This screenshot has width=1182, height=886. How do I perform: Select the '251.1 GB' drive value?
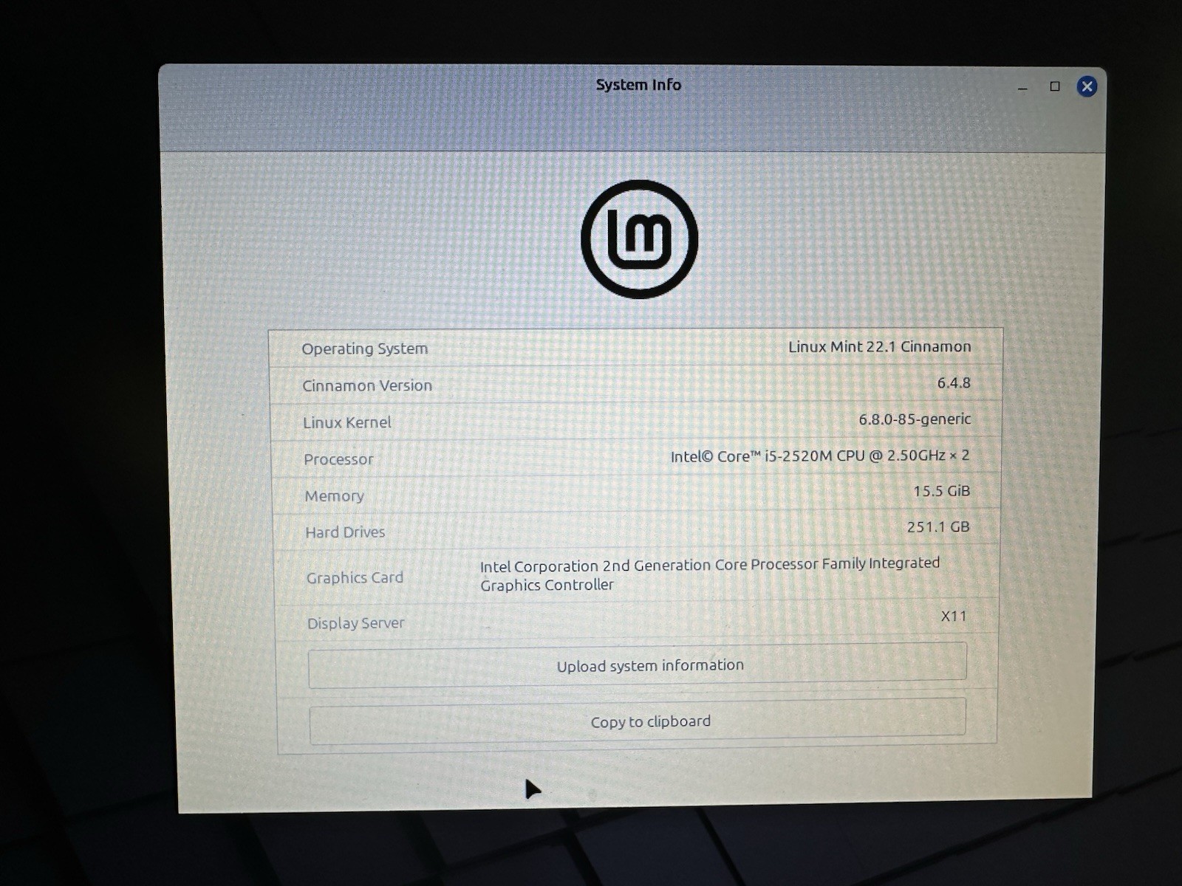pyautogui.click(x=938, y=526)
